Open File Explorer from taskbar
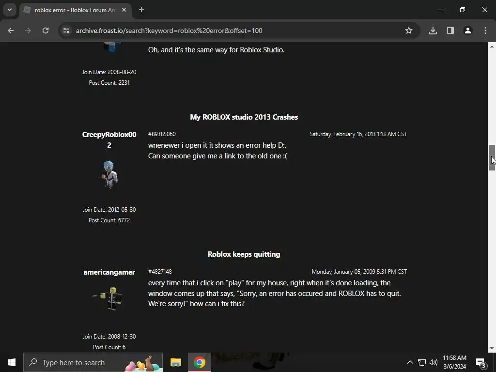496x372 pixels. coord(175,362)
